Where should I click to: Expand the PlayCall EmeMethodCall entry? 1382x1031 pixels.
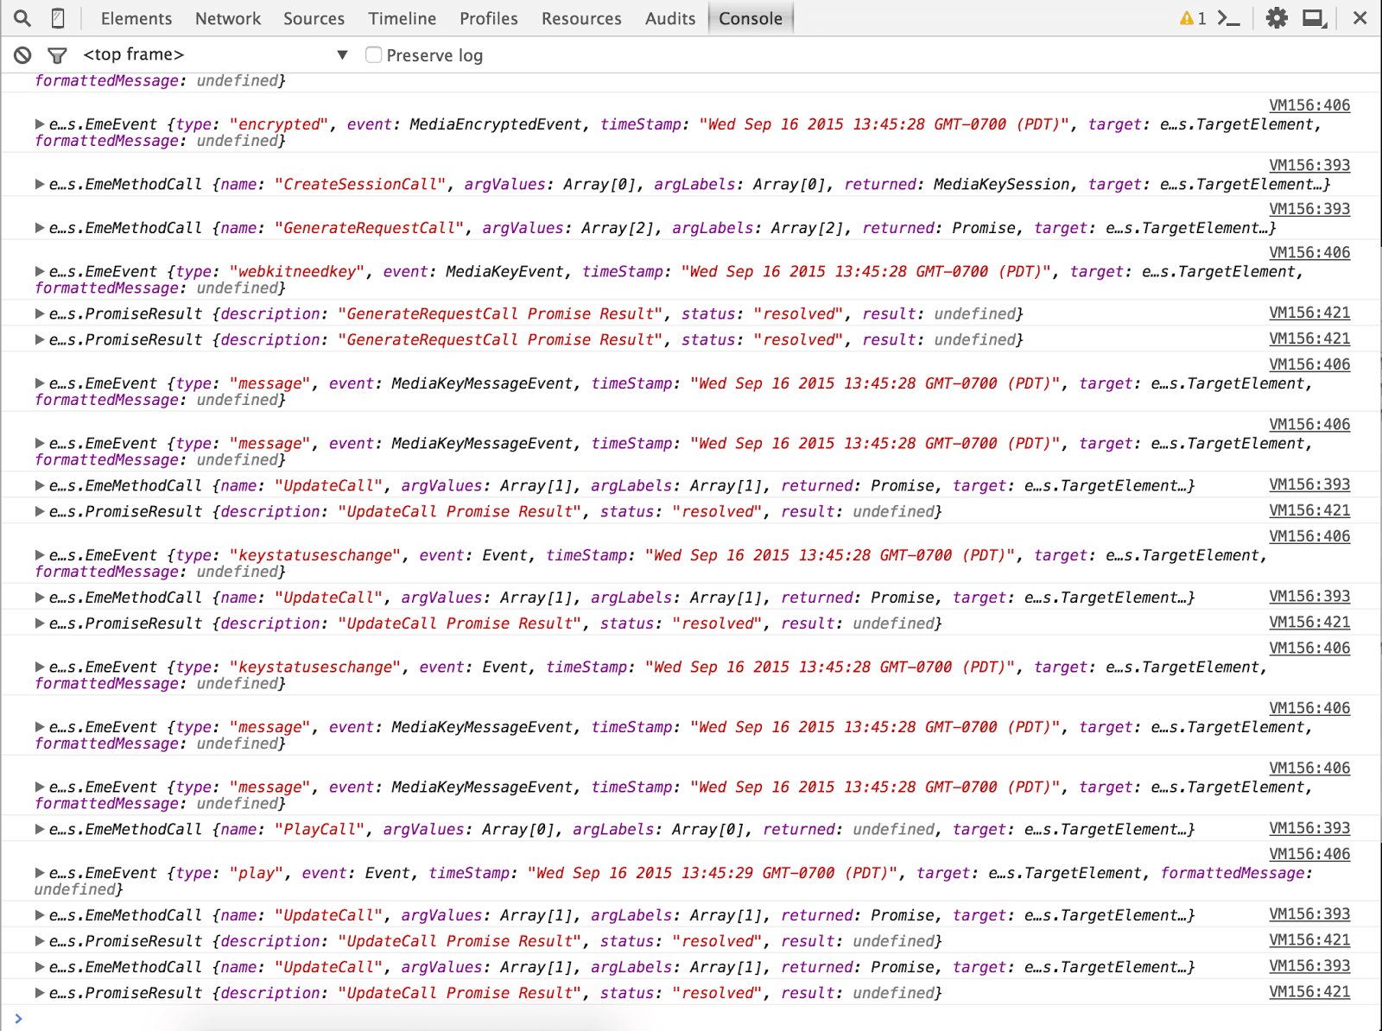[x=38, y=829]
